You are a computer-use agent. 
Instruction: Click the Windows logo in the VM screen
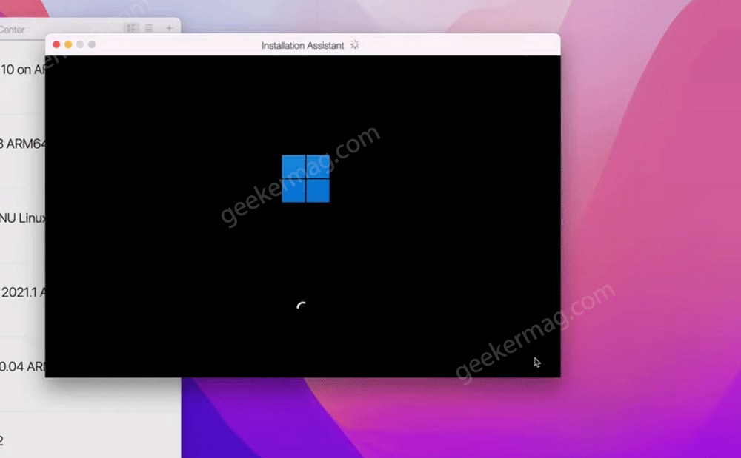[x=306, y=179]
